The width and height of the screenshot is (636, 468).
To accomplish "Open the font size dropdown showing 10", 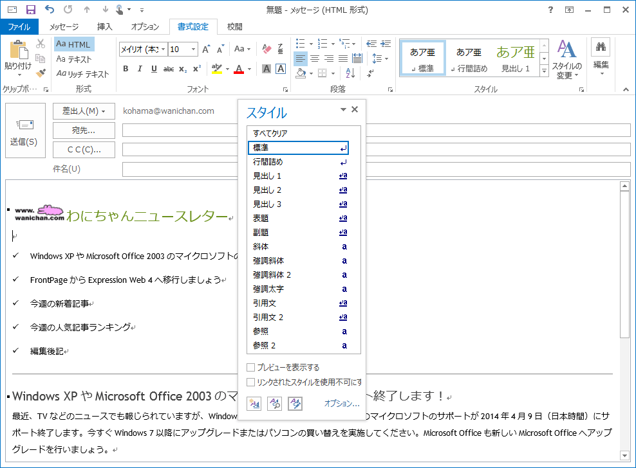I will (193, 49).
